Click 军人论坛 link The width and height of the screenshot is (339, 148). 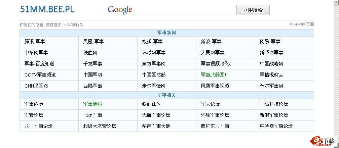[x=210, y=104]
